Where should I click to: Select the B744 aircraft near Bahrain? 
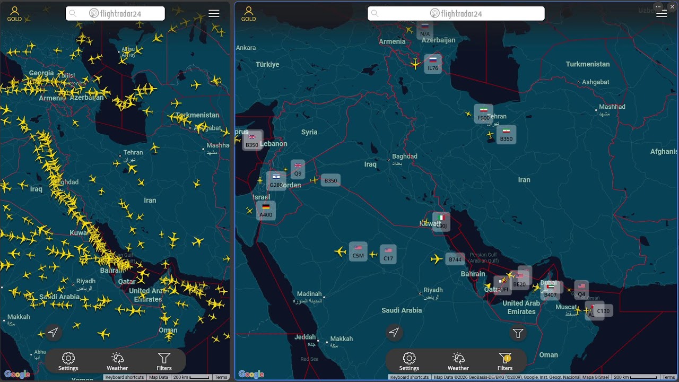pyautogui.click(x=455, y=259)
